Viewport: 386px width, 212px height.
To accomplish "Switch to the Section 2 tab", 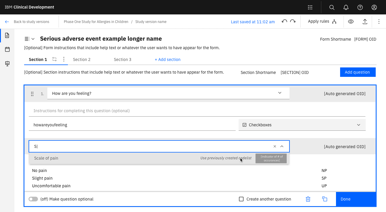I will (x=82, y=59).
